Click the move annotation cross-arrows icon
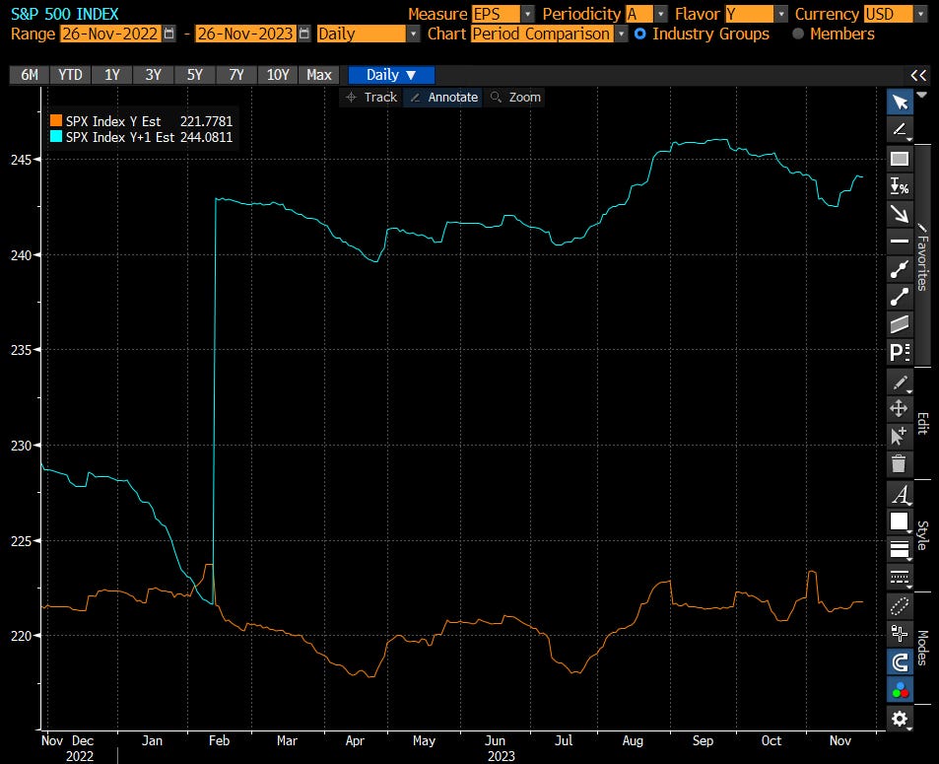This screenshot has width=939, height=764. coord(900,409)
